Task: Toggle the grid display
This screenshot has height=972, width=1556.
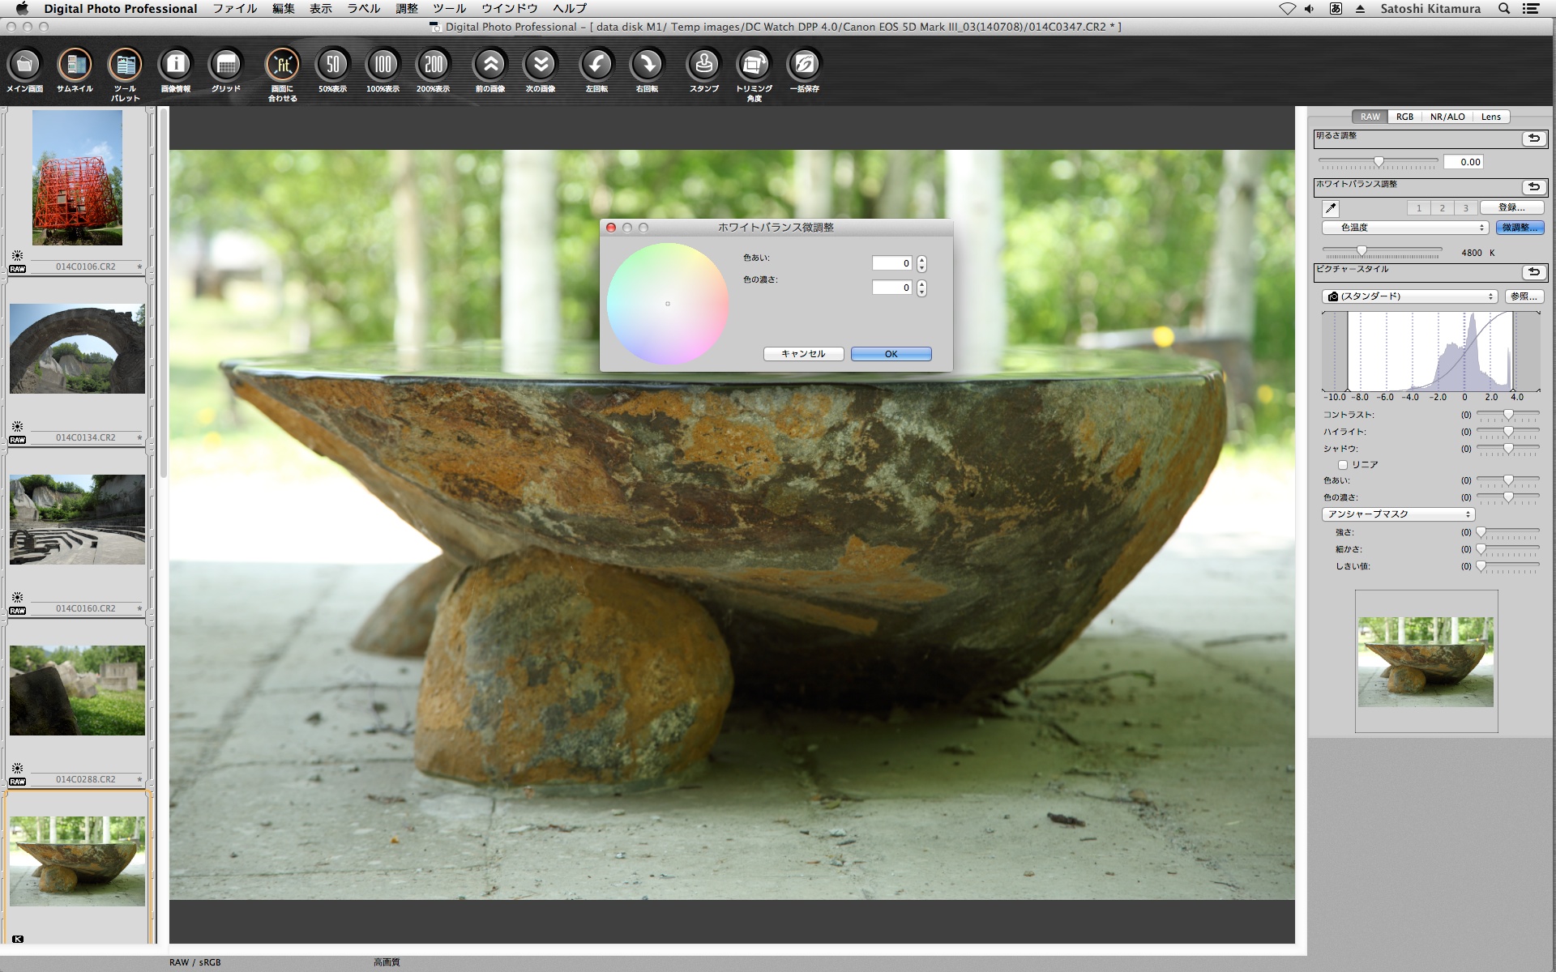Action: coord(226,65)
